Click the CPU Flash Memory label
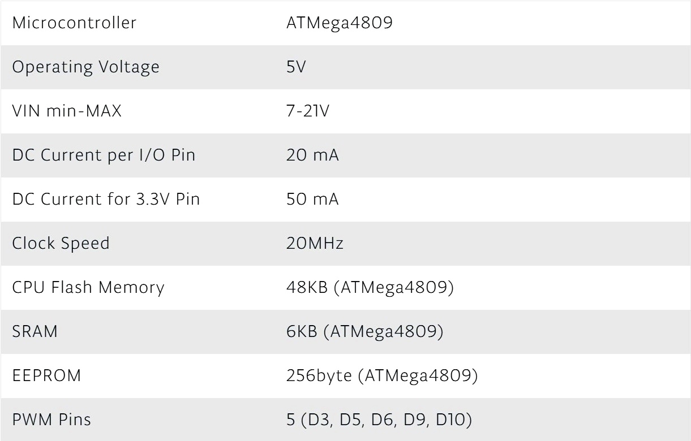This screenshot has height=441, width=691. pyautogui.click(x=88, y=288)
